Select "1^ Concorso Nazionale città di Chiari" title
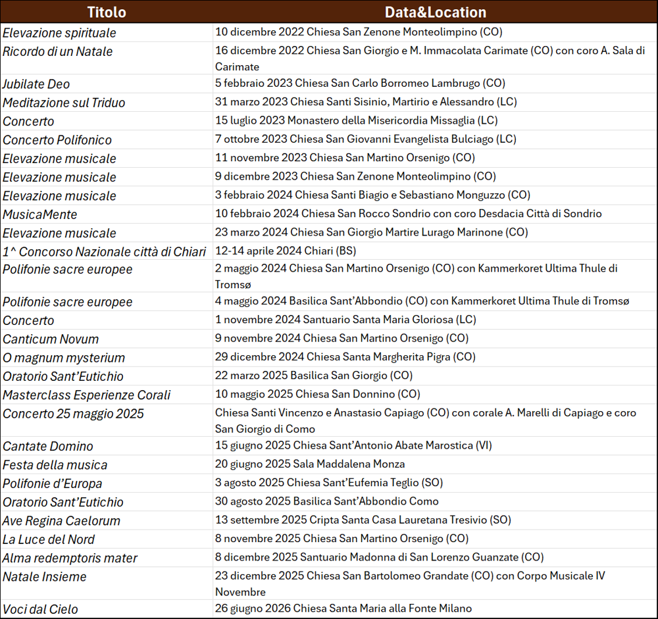 [x=104, y=251]
